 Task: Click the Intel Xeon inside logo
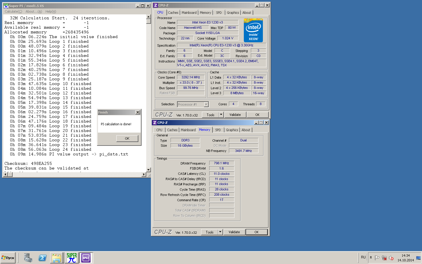point(253,31)
